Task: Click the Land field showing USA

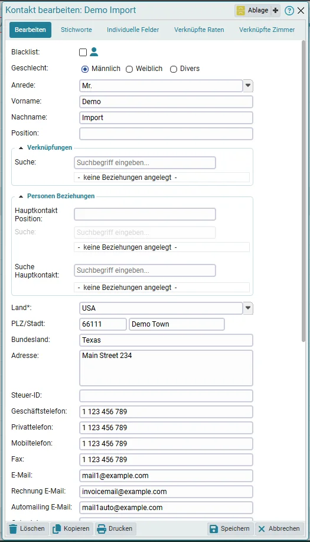Action: 161,308
